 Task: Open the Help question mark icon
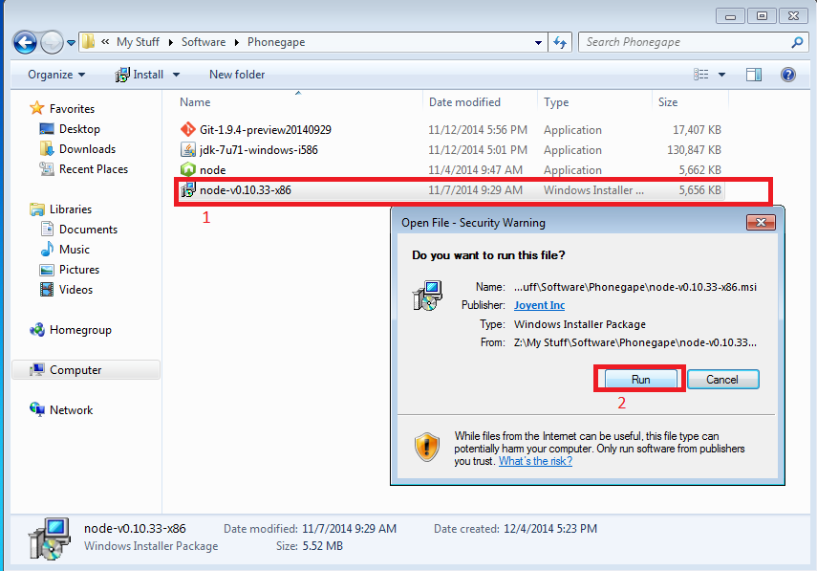[x=787, y=75]
